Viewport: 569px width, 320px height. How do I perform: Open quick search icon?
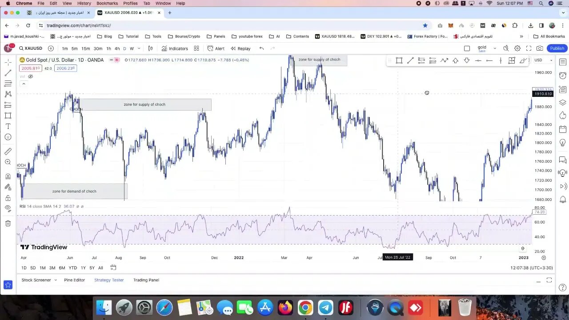(x=506, y=48)
